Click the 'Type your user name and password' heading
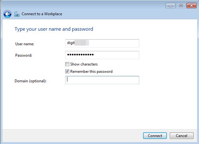 (x=54, y=29)
